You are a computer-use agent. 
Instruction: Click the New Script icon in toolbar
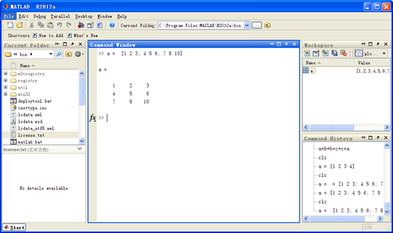10,25
